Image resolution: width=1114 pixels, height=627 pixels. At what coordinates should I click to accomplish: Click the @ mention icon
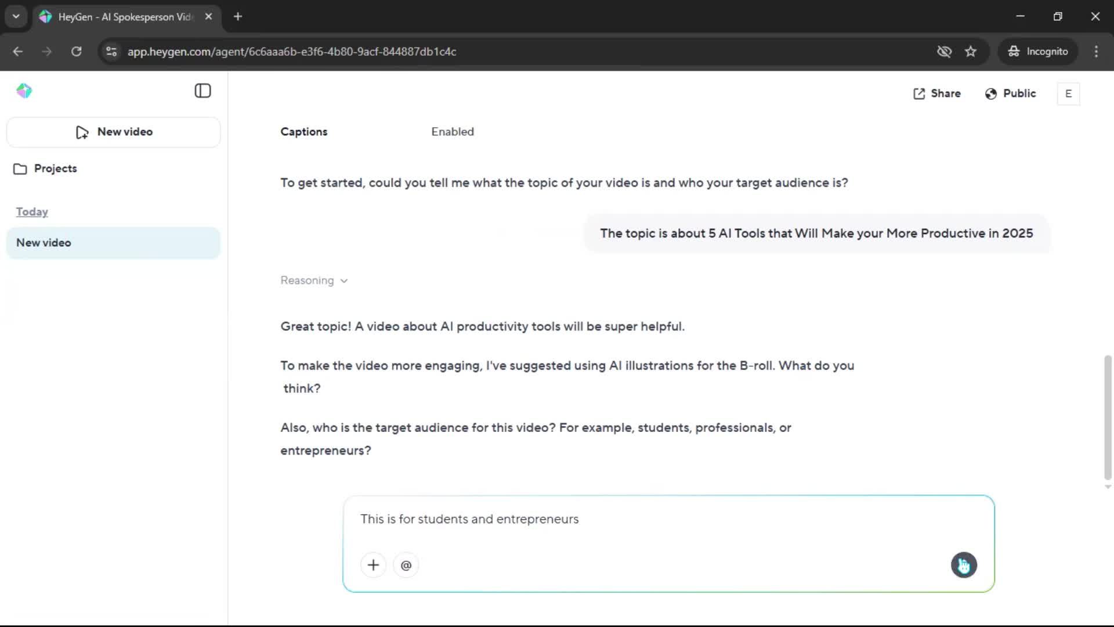406,565
